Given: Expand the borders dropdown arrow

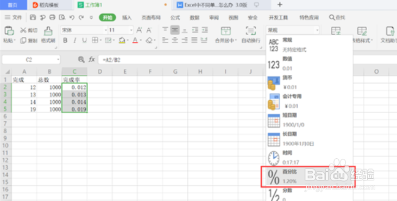Looking at the screenshot, I should click(x=101, y=40).
